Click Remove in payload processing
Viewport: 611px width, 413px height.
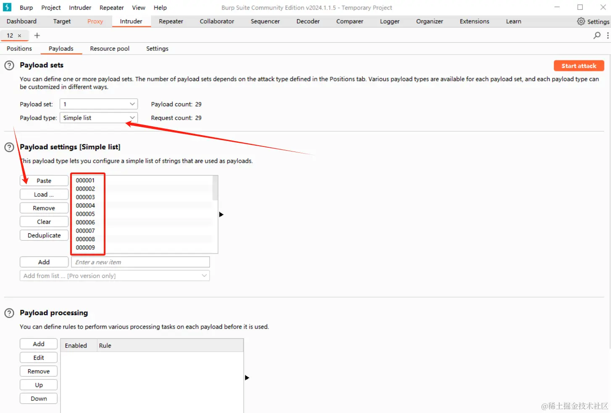(39, 371)
